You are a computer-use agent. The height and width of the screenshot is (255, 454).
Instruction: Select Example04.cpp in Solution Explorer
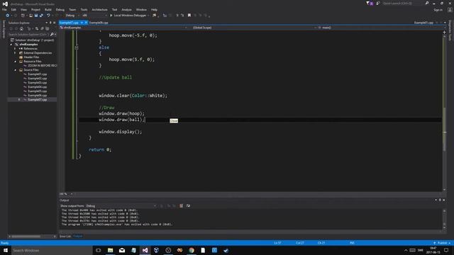tap(38, 87)
